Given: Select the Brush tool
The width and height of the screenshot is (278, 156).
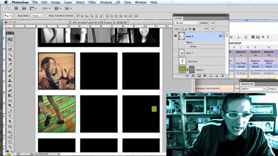Looking at the screenshot, I should pyautogui.click(x=10, y=75).
